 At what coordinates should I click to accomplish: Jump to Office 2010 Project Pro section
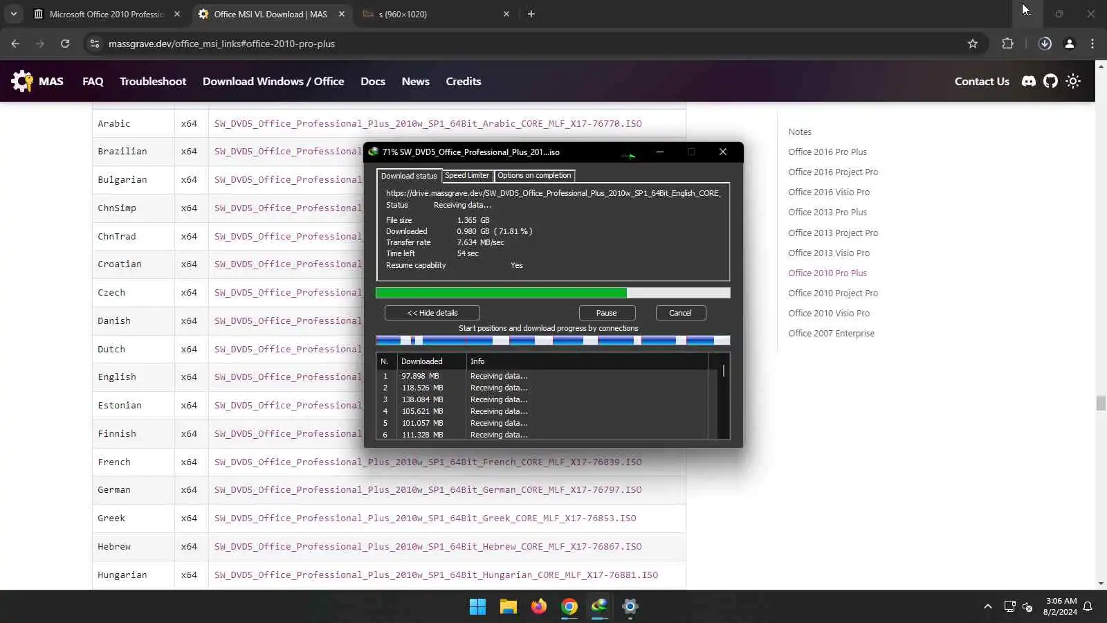[x=833, y=294]
